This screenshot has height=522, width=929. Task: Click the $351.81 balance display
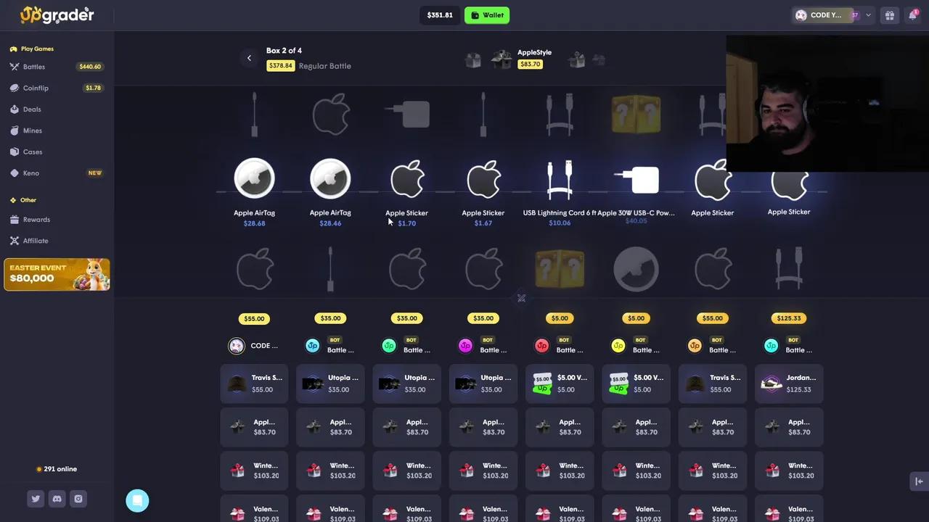[x=440, y=15]
